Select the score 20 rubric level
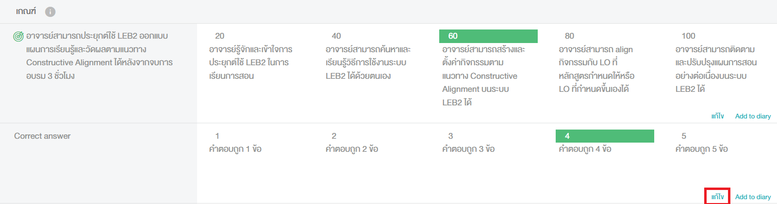777x204 pixels. pos(255,56)
